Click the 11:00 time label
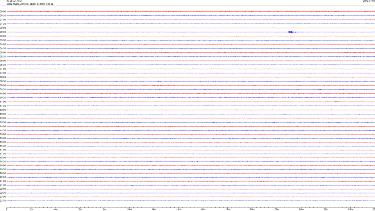Viewport: 375px width, 211px height. [x=3, y=102]
